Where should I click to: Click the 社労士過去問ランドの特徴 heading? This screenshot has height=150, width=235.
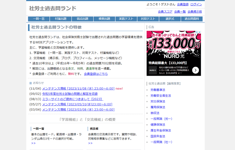click(x=56, y=27)
